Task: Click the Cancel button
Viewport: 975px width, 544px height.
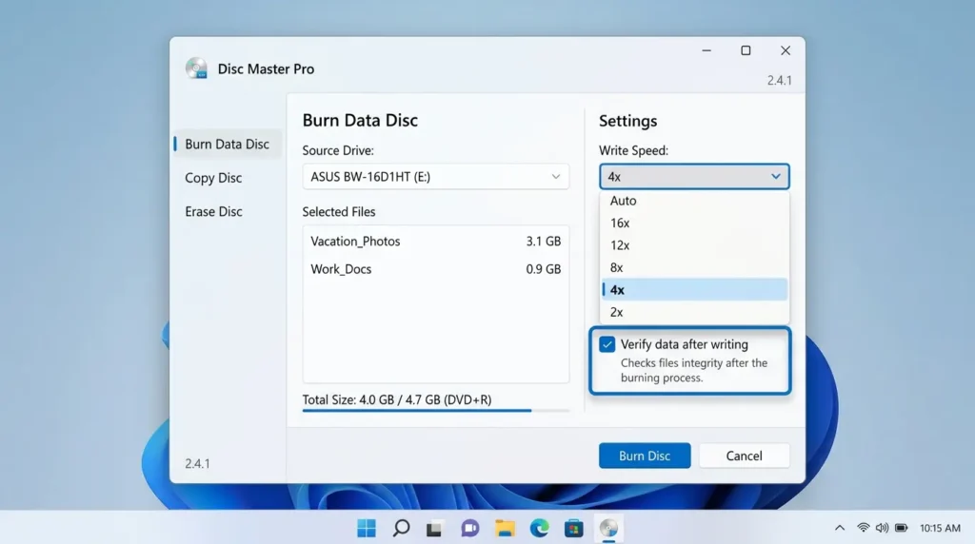Action: click(744, 456)
